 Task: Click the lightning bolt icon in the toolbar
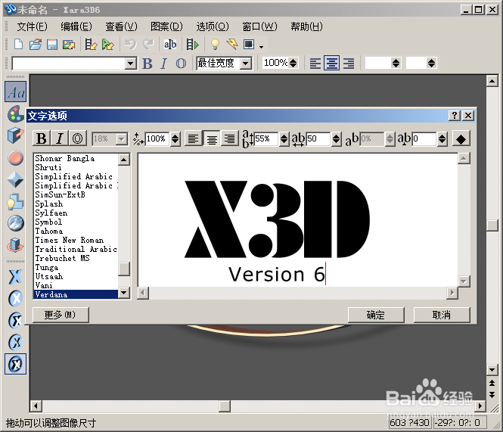click(x=232, y=45)
